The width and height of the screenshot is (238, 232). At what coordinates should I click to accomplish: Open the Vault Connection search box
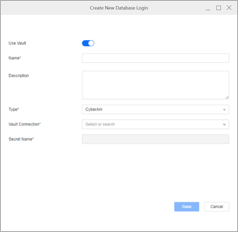point(151,124)
